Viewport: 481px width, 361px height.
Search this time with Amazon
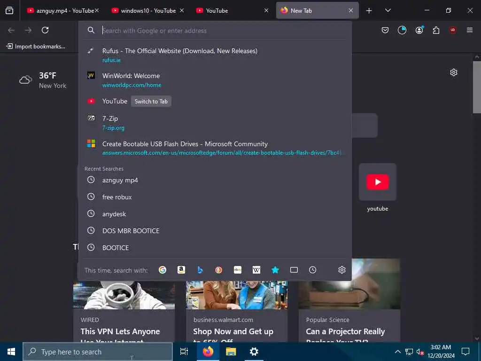[x=181, y=270]
